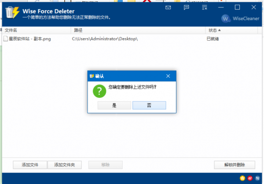Cancel deletion with 否 button
This screenshot has width=264, height=184.
coord(149,105)
